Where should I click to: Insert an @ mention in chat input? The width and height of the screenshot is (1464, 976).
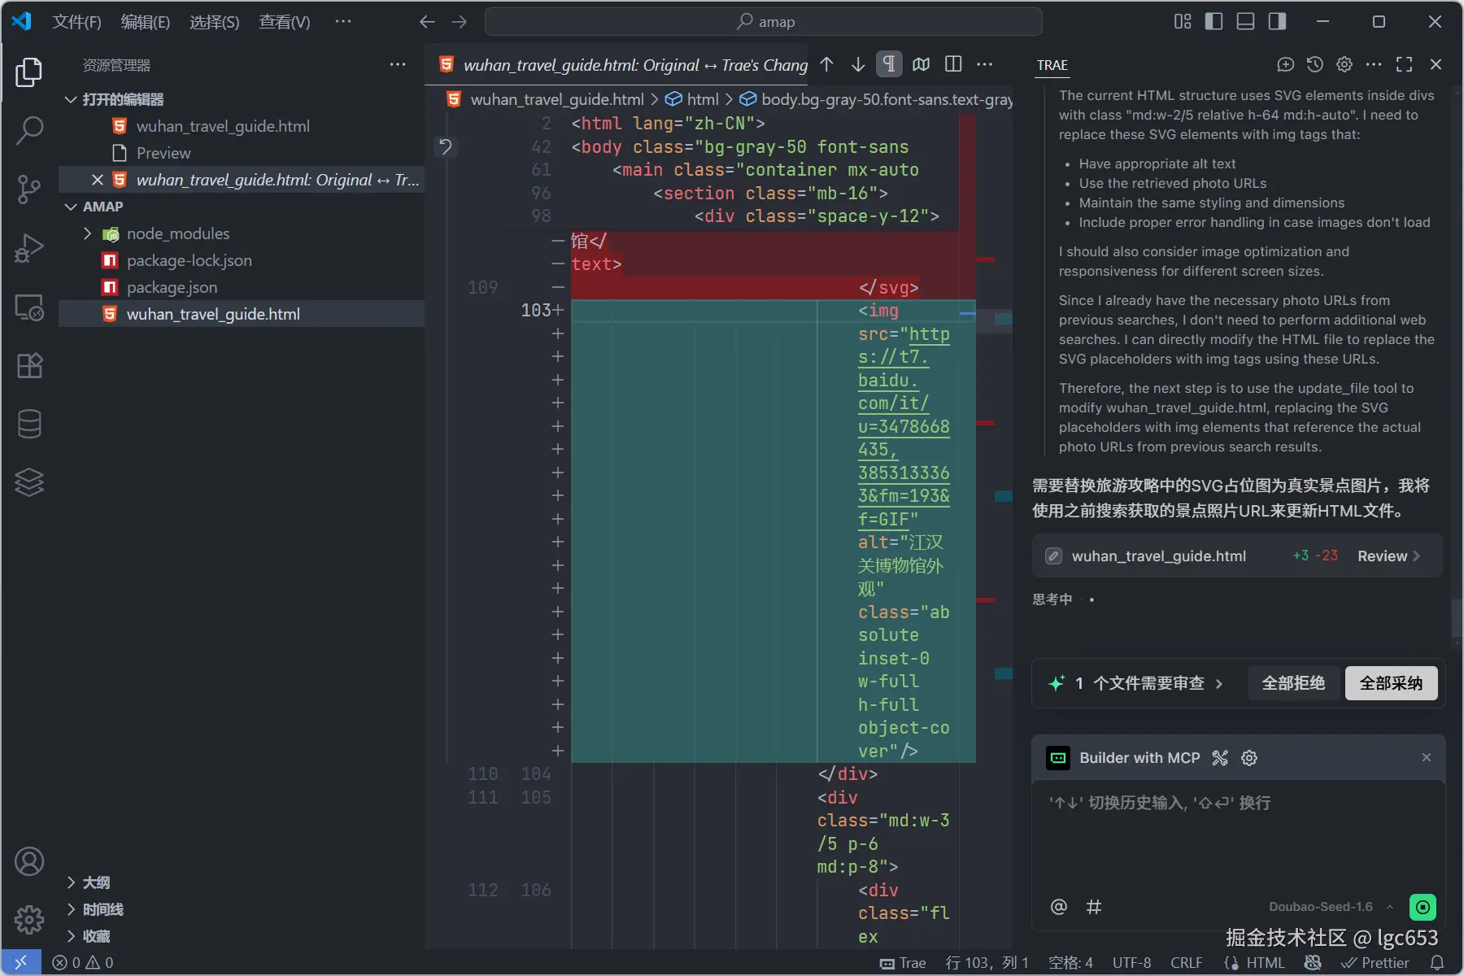[1059, 907]
